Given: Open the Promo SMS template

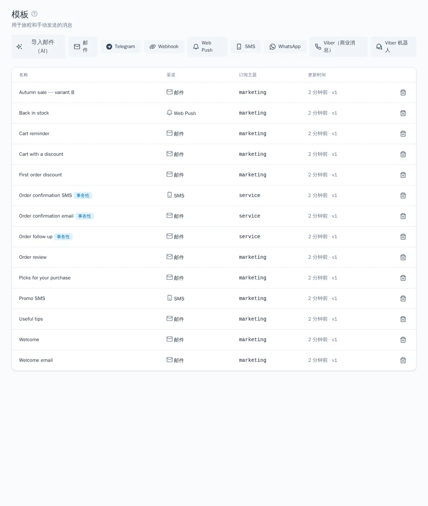Looking at the screenshot, I should (x=32, y=299).
